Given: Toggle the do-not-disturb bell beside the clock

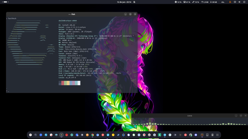Looking at the screenshot, I should [x=134, y=2].
